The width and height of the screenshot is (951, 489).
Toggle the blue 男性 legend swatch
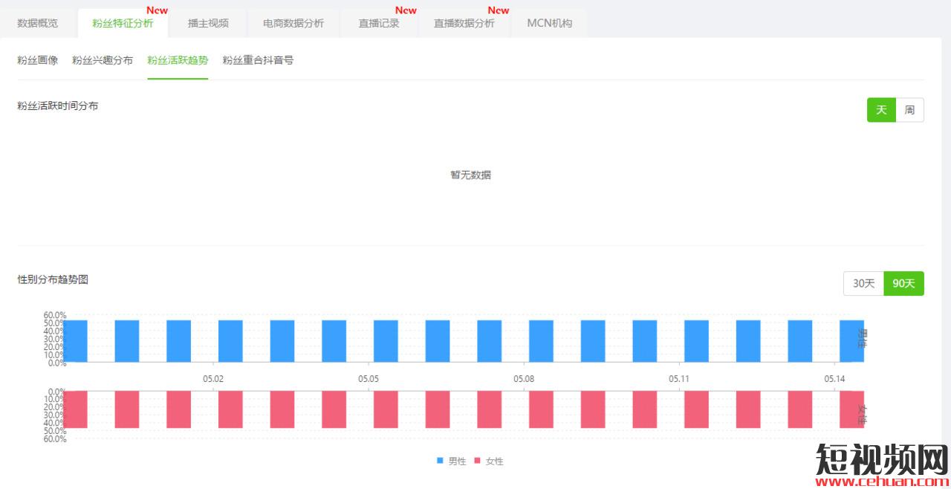441,461
